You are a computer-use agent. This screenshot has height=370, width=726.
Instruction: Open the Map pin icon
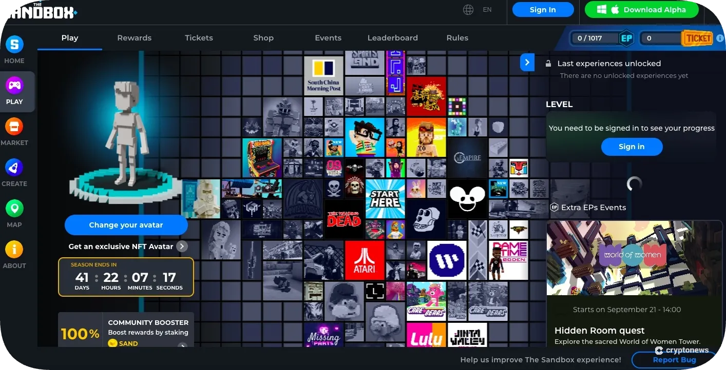pyautogui.click(x=14, y=209)
